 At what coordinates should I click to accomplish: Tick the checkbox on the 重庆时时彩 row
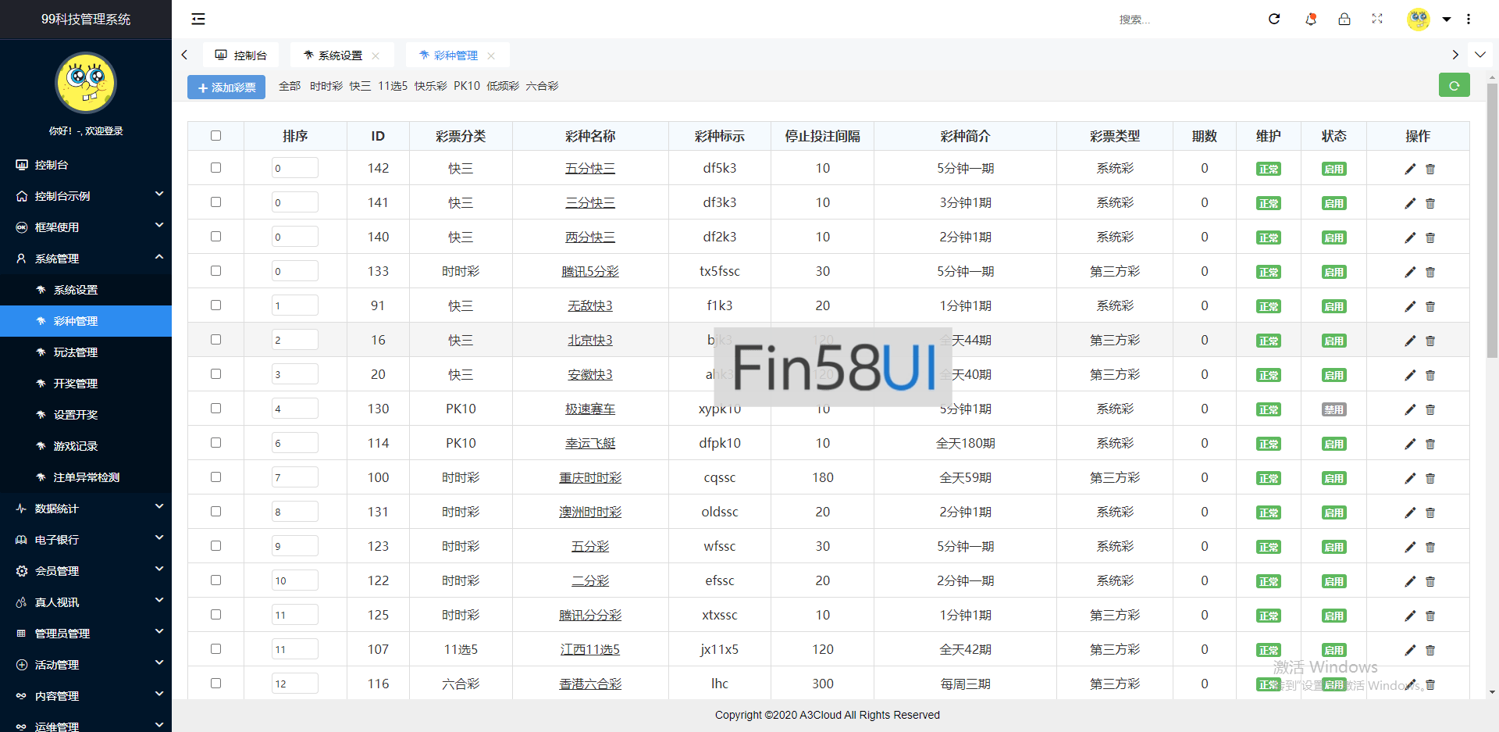[x=215, y=477]
